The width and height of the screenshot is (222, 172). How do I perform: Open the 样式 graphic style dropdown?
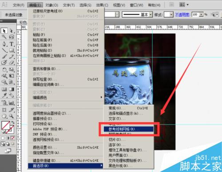click(171, 15)
